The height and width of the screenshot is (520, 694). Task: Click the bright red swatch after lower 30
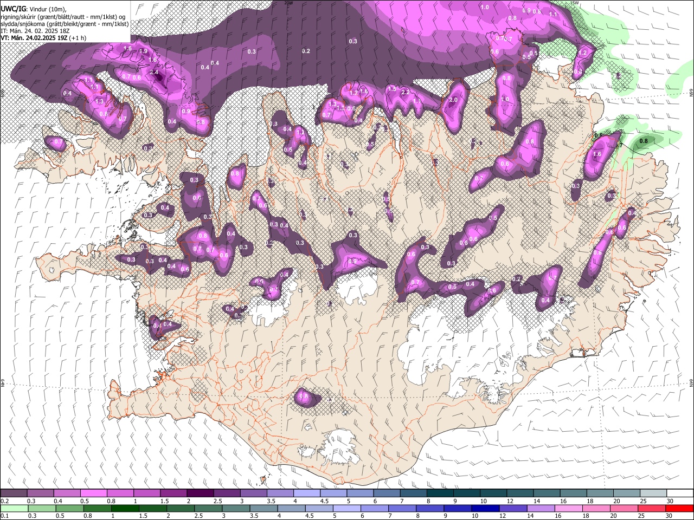click(679, 508)
